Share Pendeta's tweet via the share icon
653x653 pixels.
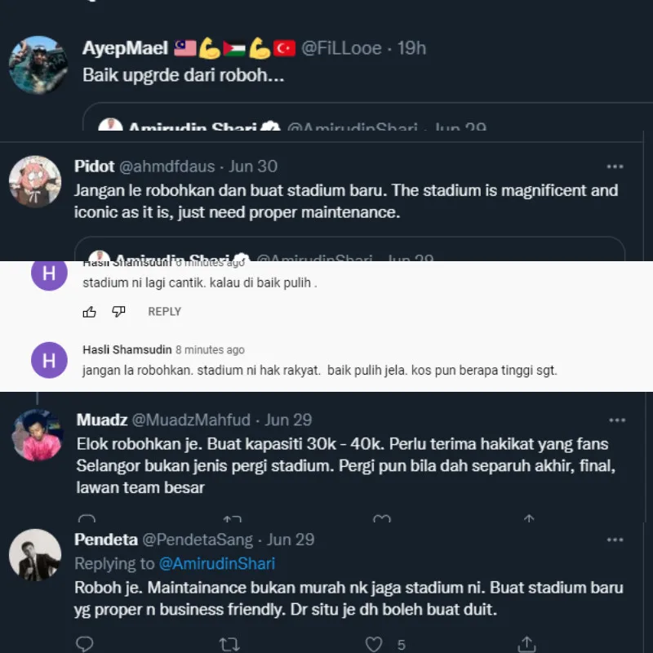pyautogui.click(x=527, y=644)
